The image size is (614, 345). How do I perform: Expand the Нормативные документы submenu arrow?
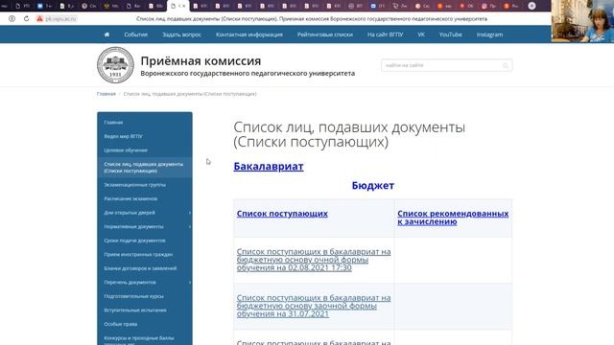(190, 226)
